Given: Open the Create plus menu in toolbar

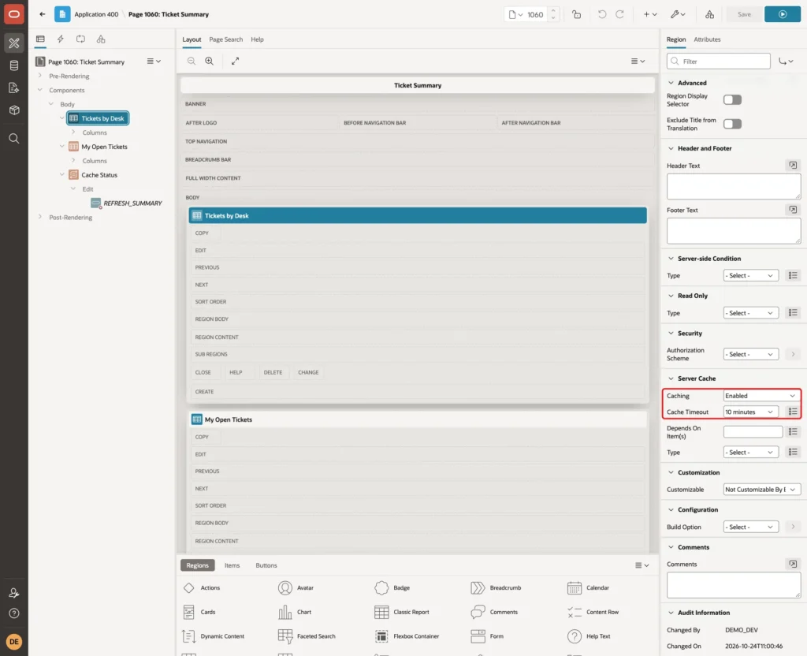Looking at the screenshot, I should pyautogui.click(x=650, y=14).
